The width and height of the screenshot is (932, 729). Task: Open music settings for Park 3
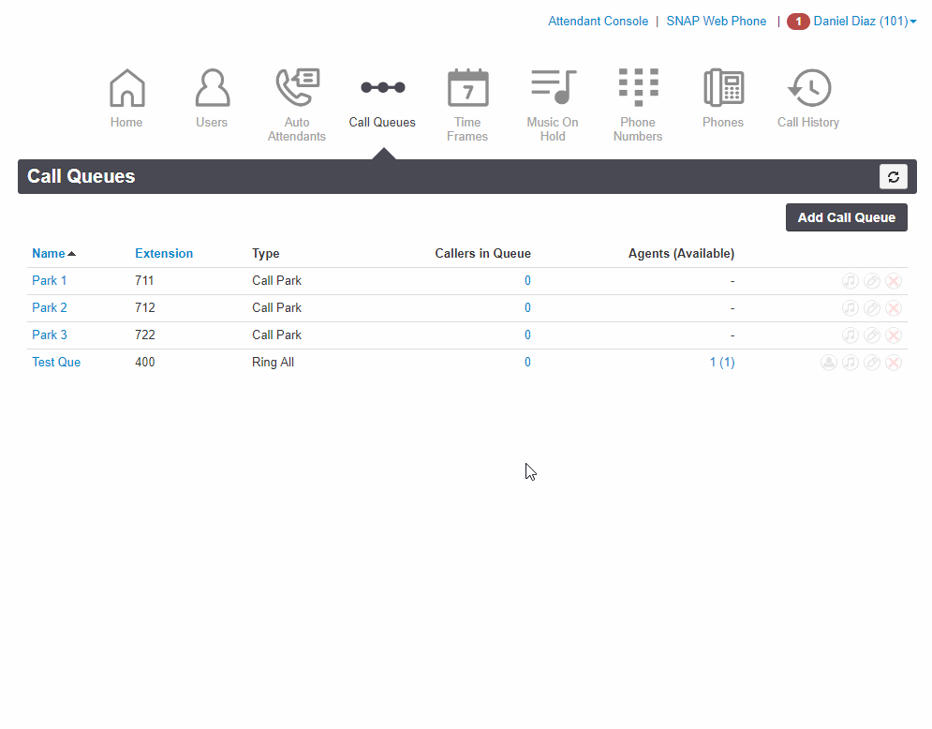click(x=851, y=335)
